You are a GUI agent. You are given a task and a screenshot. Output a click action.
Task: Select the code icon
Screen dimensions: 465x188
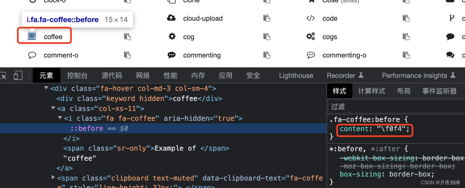click(311, 18)
